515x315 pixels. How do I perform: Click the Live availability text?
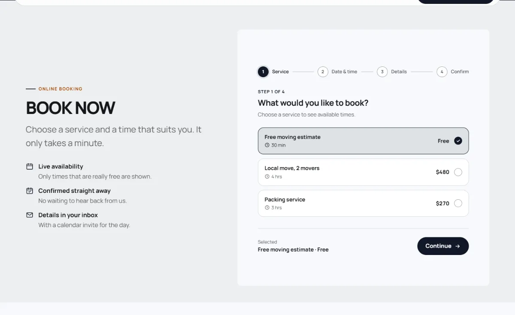point(61,166)
